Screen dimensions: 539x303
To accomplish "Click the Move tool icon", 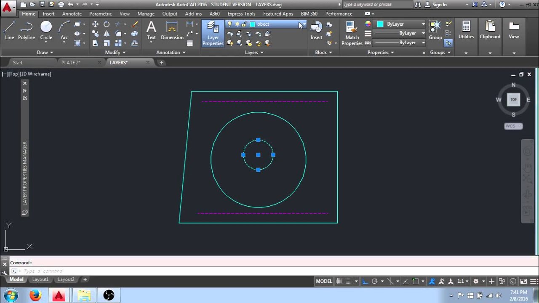I will (95, 24).
